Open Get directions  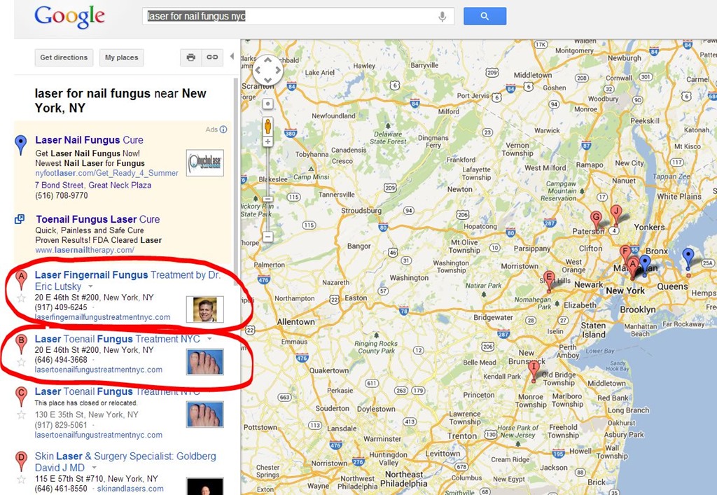64,57
